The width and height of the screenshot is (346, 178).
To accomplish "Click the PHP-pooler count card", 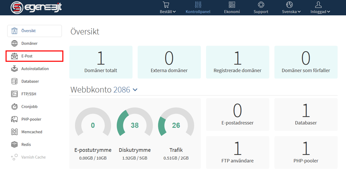I will (306, 152).
